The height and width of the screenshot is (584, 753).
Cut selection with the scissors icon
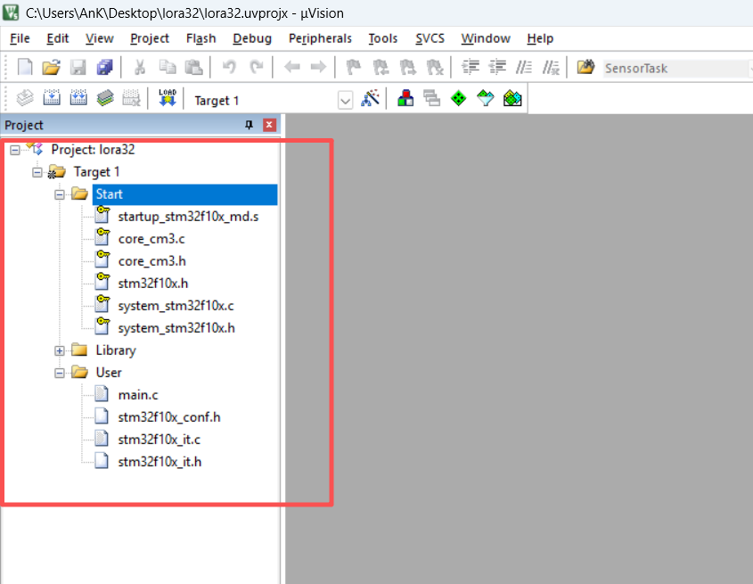click(x=140, y=67)
